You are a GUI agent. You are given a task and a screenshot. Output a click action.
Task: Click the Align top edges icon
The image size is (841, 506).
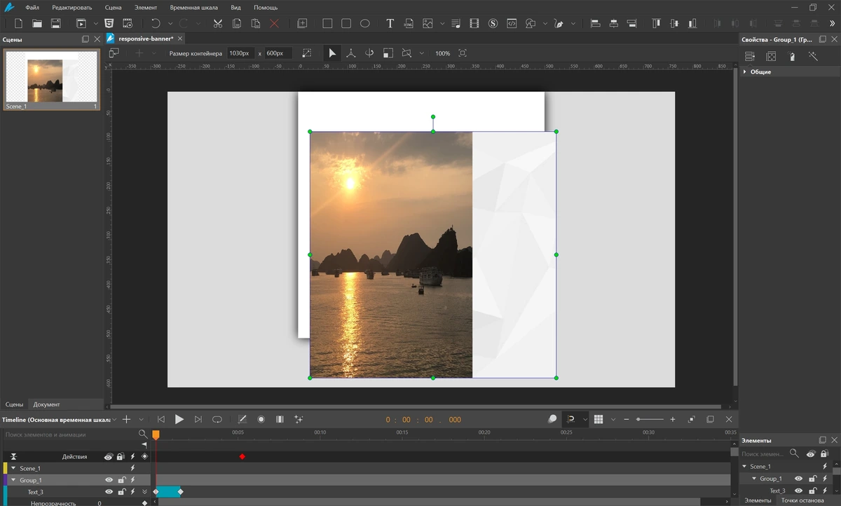tap(656, 24)
